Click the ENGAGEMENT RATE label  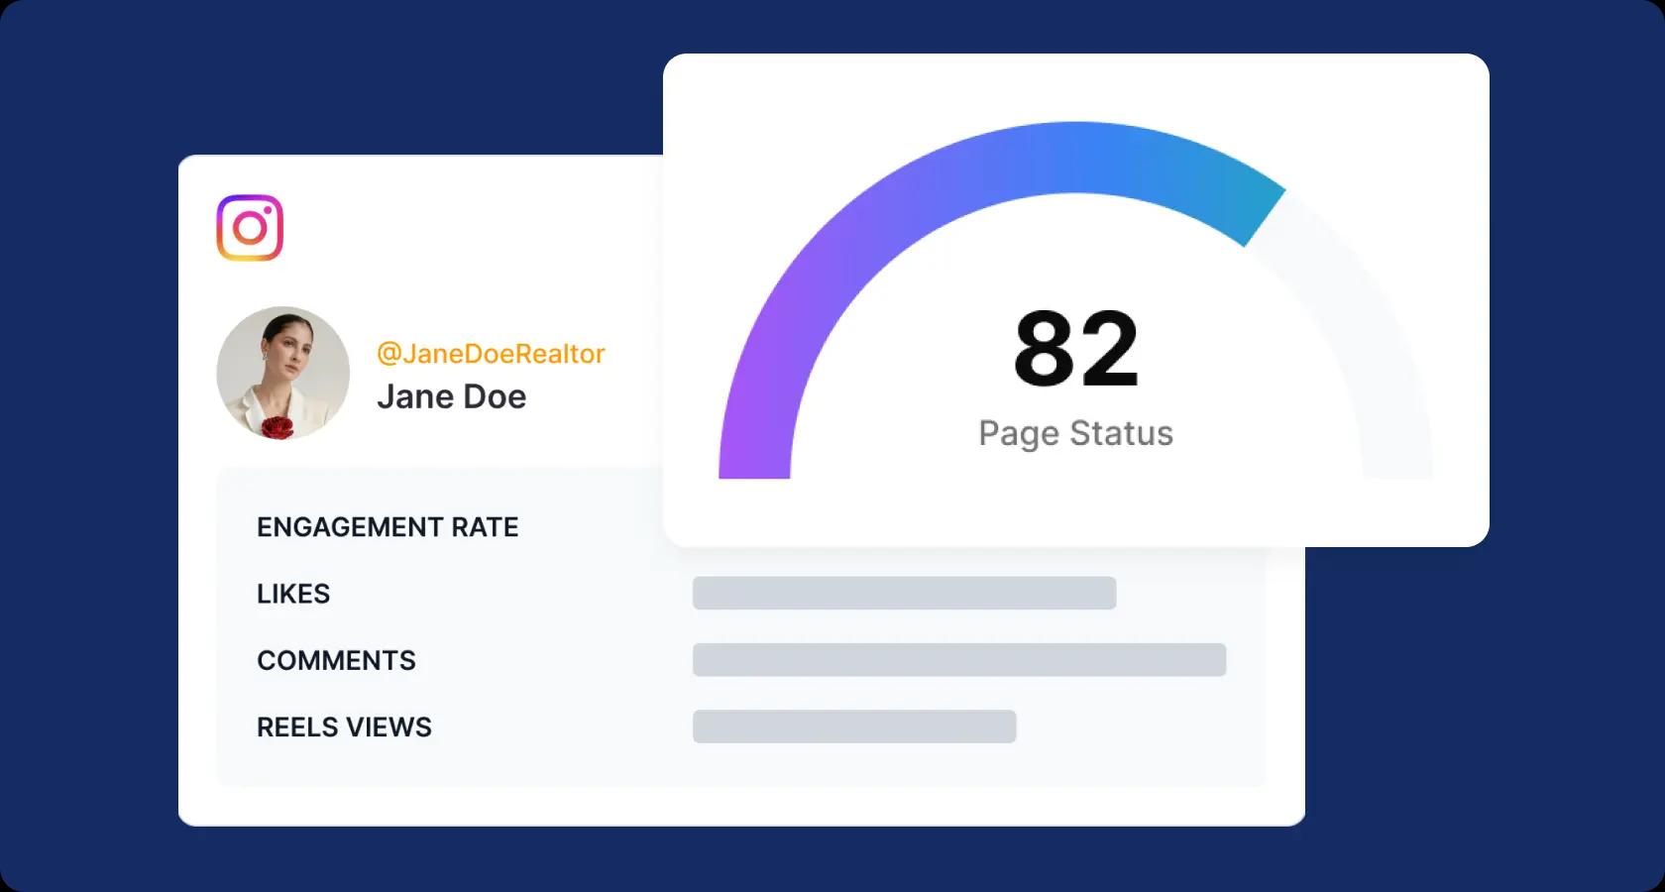[x=388, y=527]
